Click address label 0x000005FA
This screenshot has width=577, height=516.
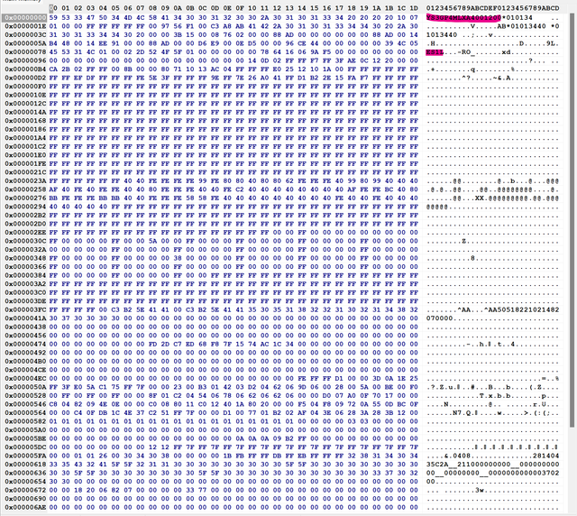click(x=25, y=456)
